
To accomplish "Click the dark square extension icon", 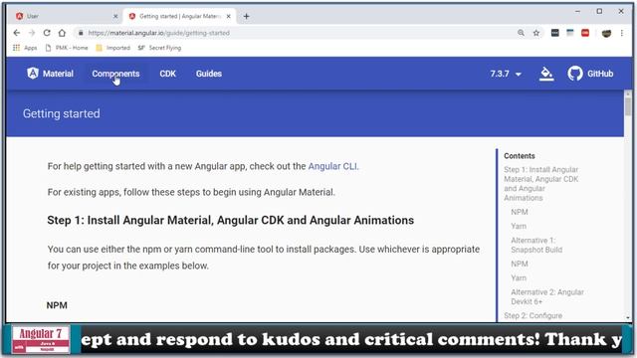I will (x=555, y=33).
